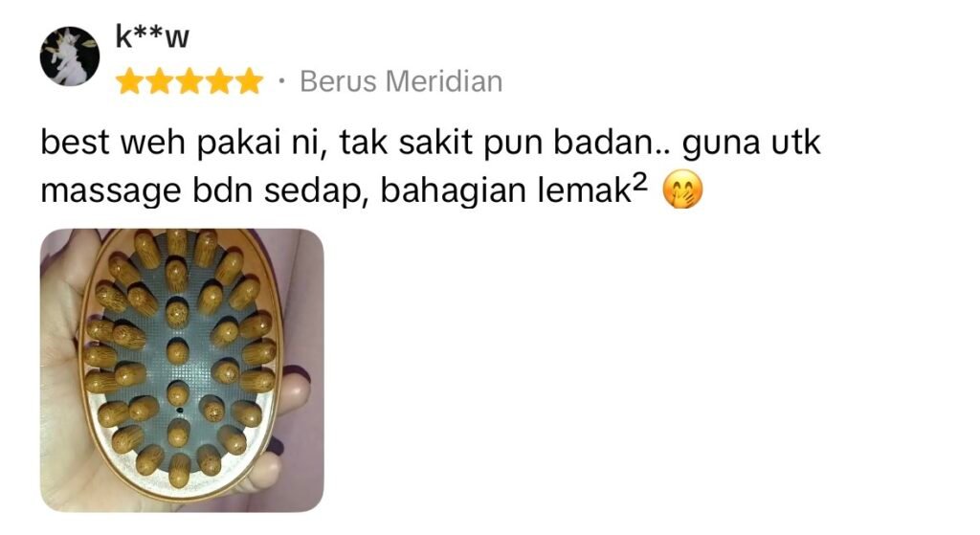Click the first yellow rating star
The height and width of the screenshot is (535, 980).
tap(129, 81)
